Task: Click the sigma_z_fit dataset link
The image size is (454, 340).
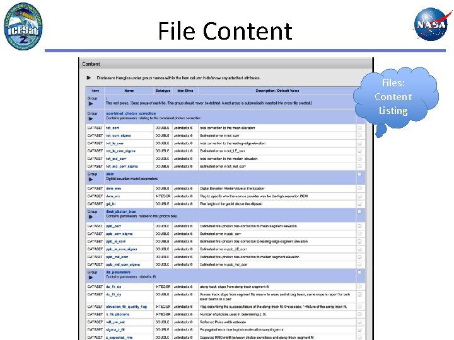Action: tap(115, 330)
